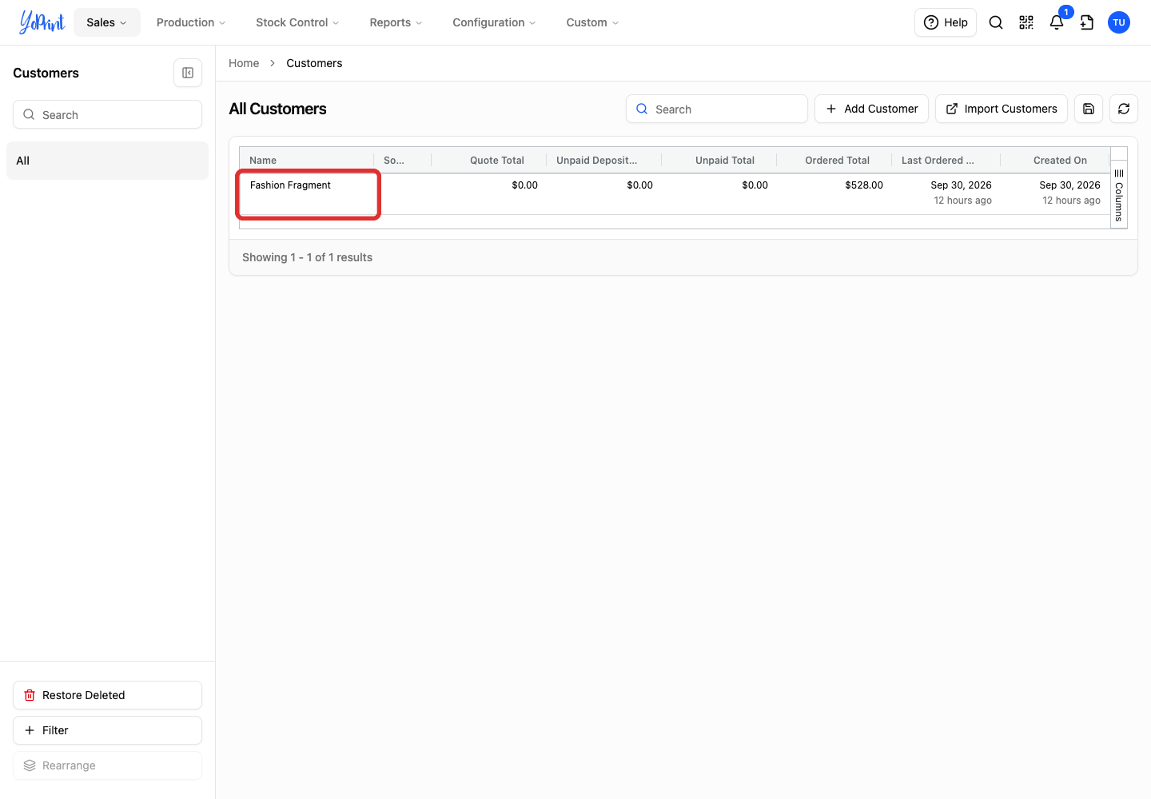Sort by Created On column header
The width and height of the screenshot is (1151, 799).
coord(1055,160)
